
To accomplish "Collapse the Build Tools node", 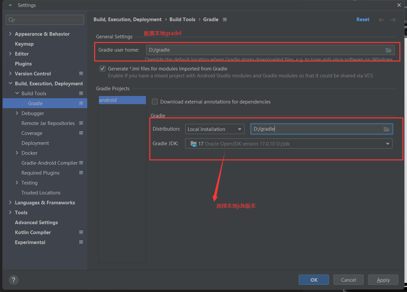I will (17, 93).
